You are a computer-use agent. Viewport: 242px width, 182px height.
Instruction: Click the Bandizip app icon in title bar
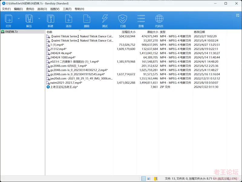pyautogui.click(x=4, y=3)
